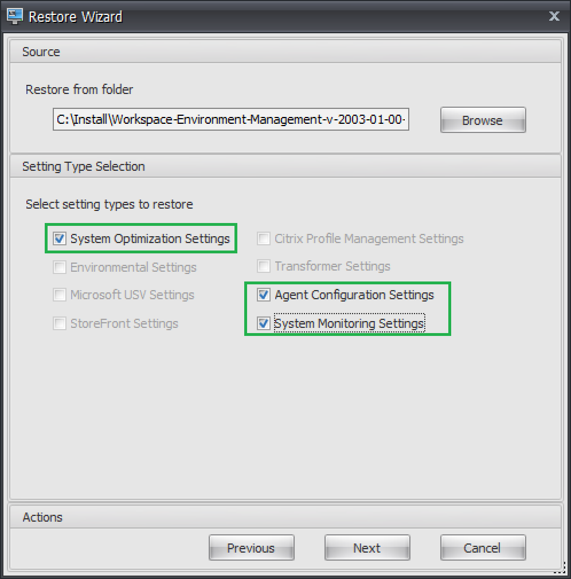The image size is (571, 579).
Task: Click the Restore from folder path field
Action: tap(230, 120)
